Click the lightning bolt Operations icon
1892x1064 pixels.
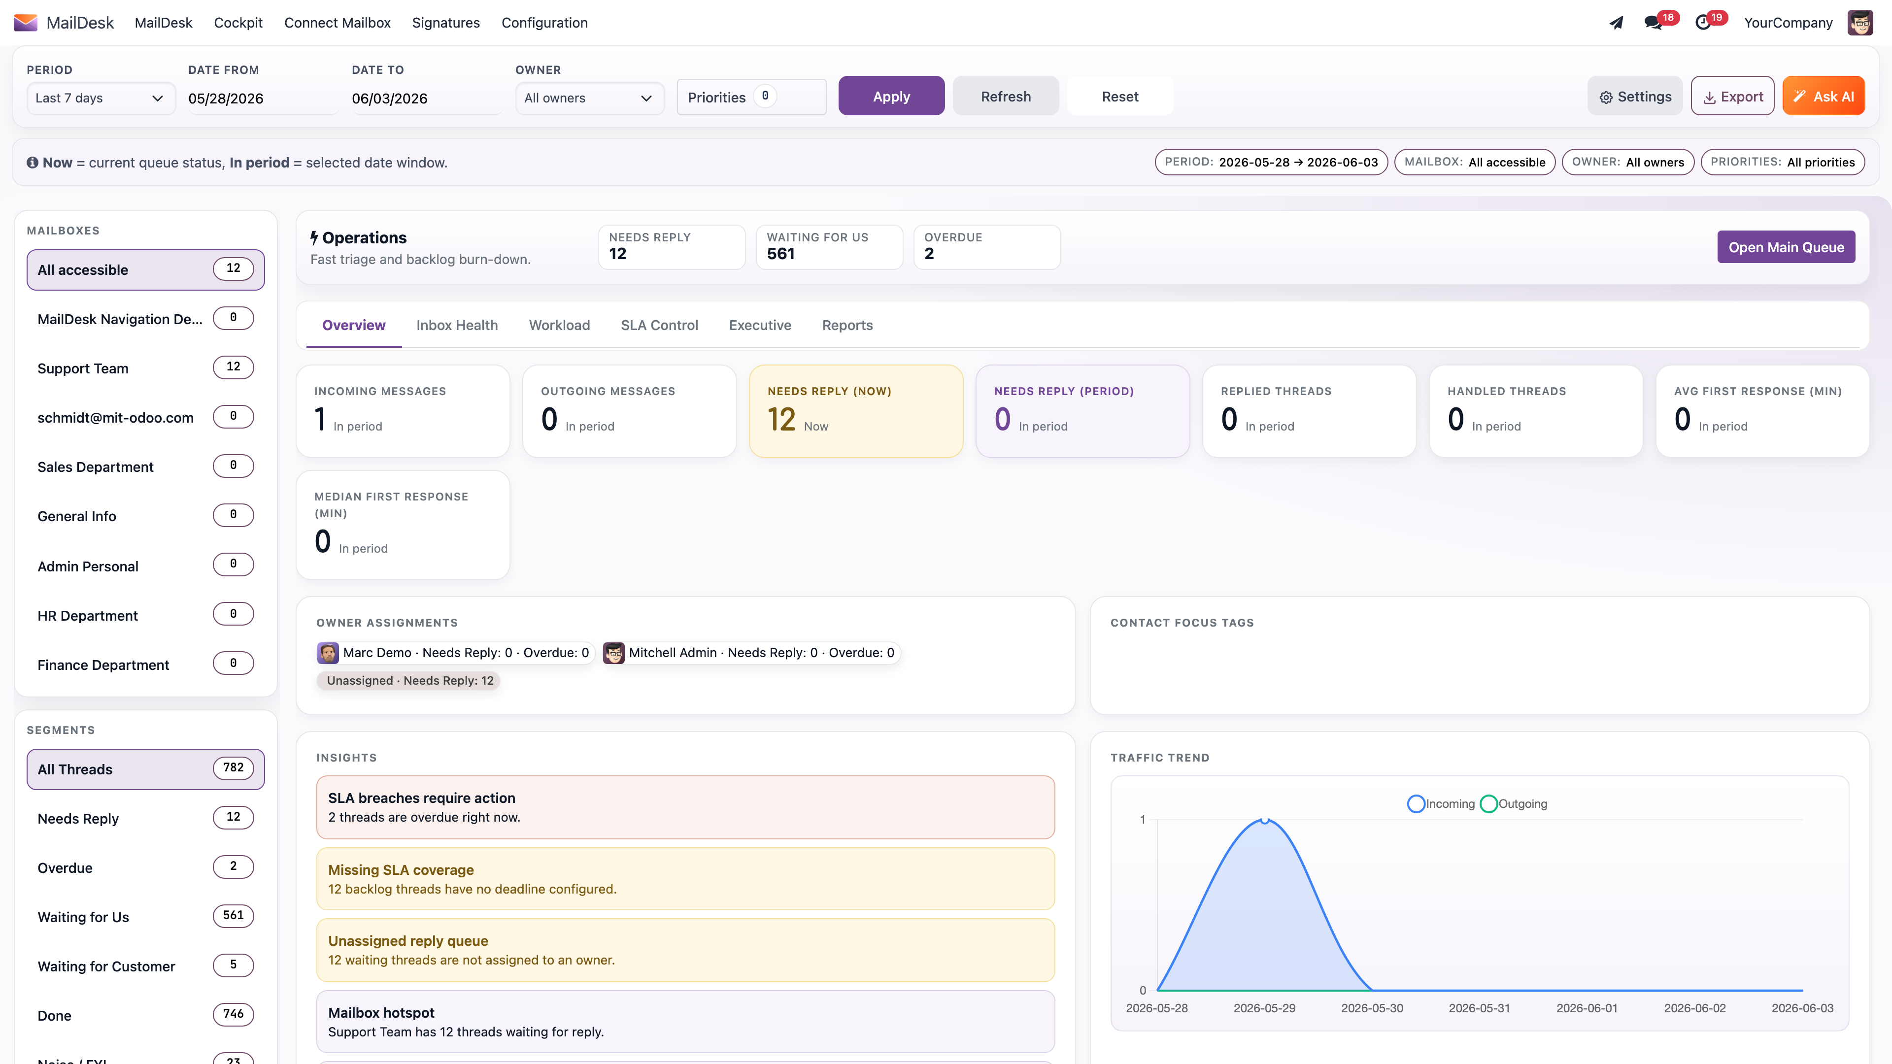(x=314, y=237)
